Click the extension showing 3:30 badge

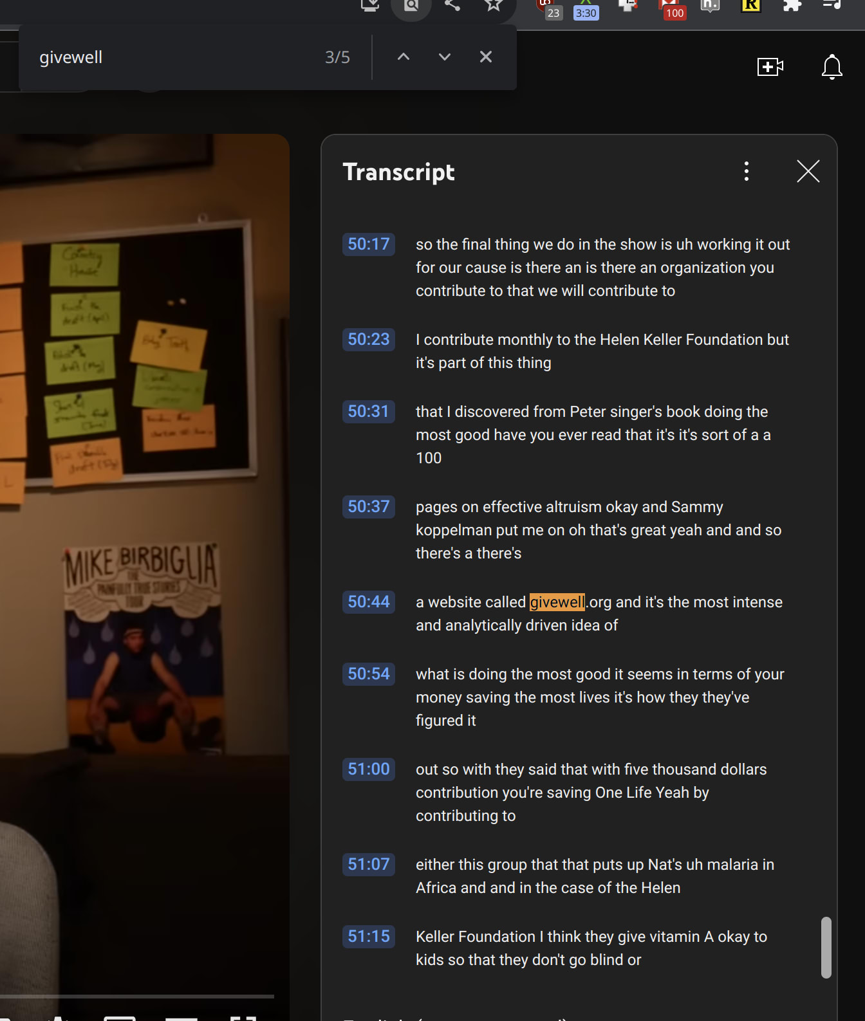coord(586,10)
